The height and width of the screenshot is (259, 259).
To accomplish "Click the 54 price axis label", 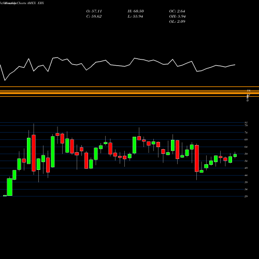I will (246, 161).
